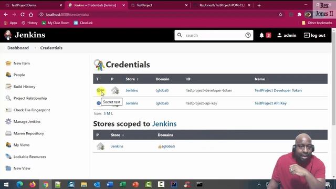Click the Dashboard breadcrumb
336x189 pixels.
click(x=18, y=48)
